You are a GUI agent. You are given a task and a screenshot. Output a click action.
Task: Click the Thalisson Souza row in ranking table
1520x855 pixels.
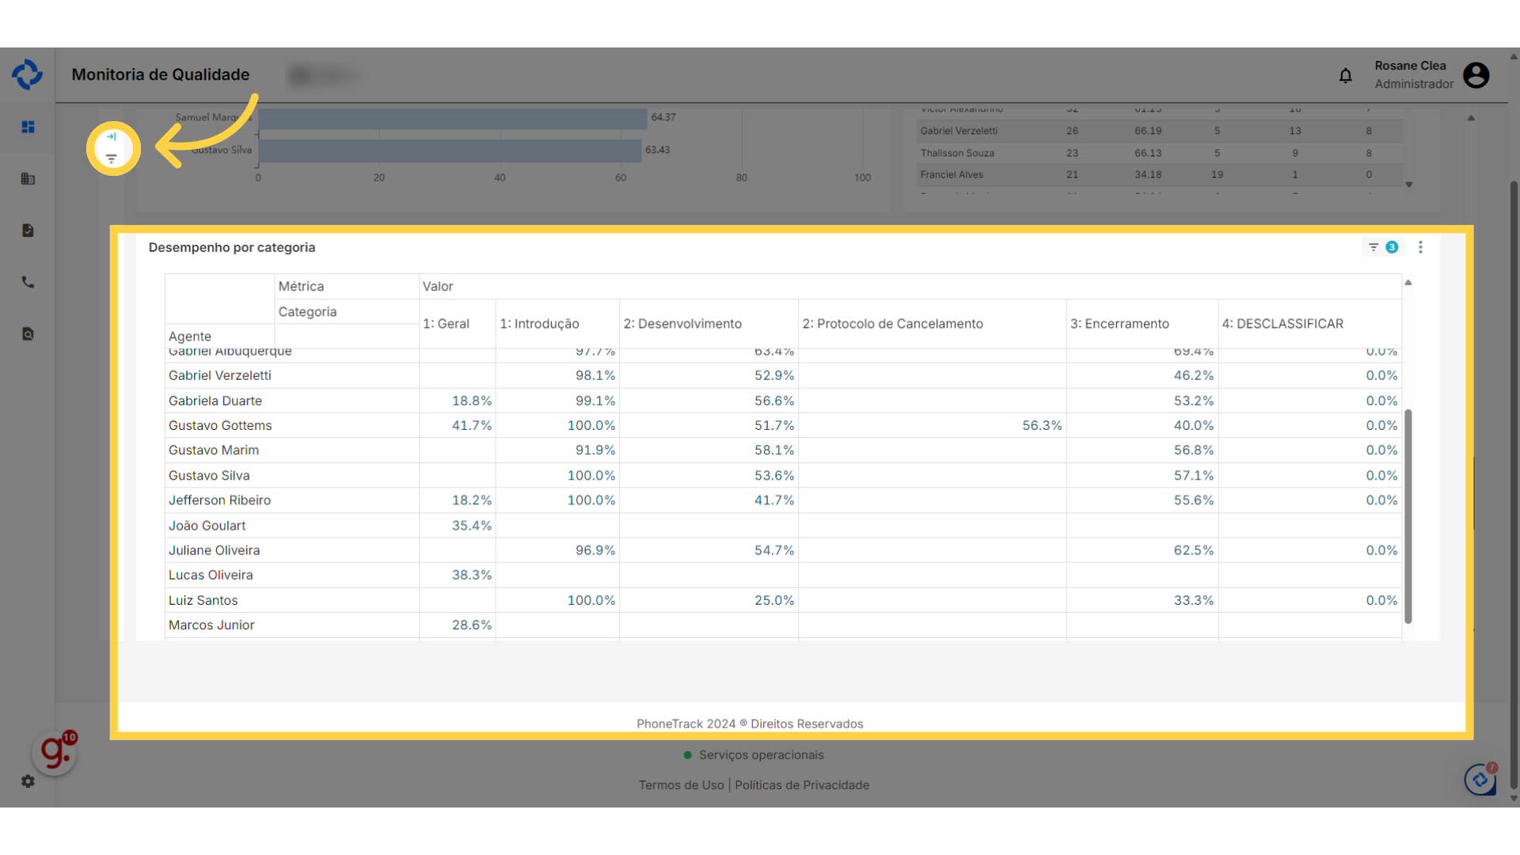(1159, 153)
